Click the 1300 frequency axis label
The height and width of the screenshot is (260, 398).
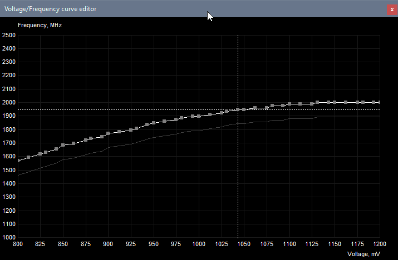click(x=9, y=197)
